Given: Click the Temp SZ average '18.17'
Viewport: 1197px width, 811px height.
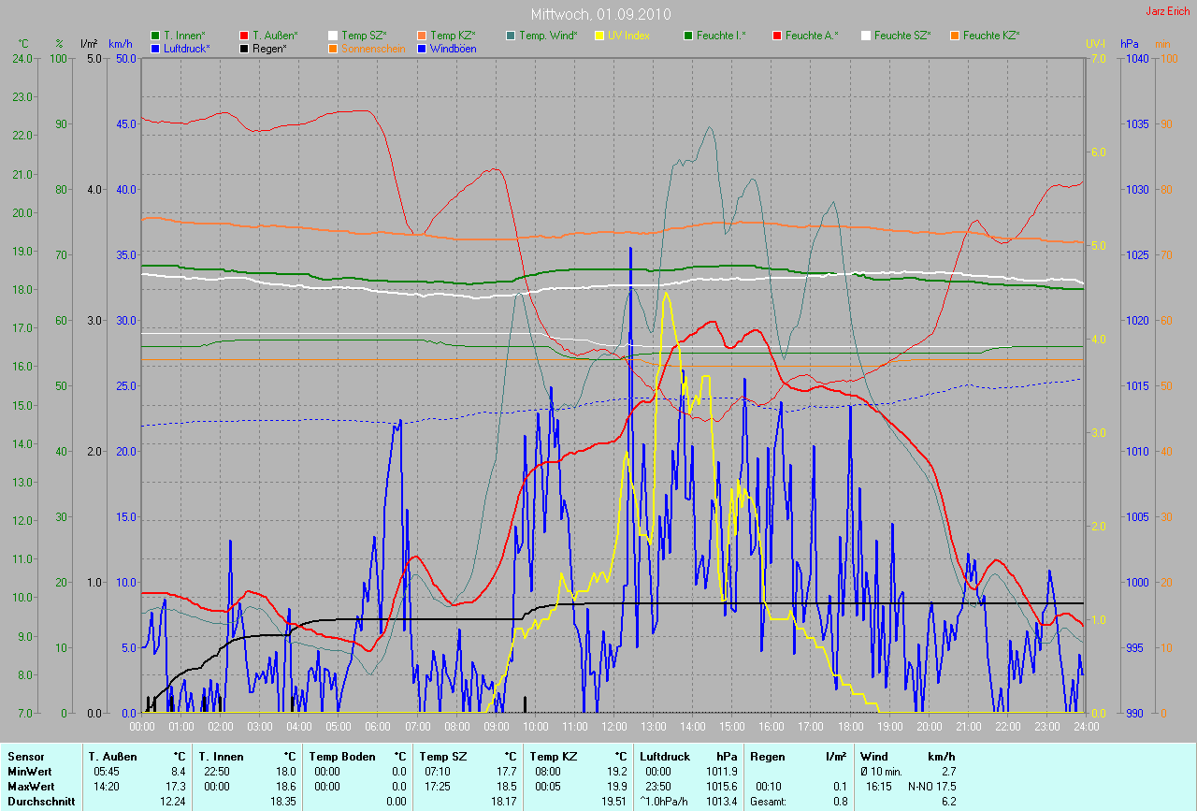Looking at the screenshot, I should click(x=505, y=802).
